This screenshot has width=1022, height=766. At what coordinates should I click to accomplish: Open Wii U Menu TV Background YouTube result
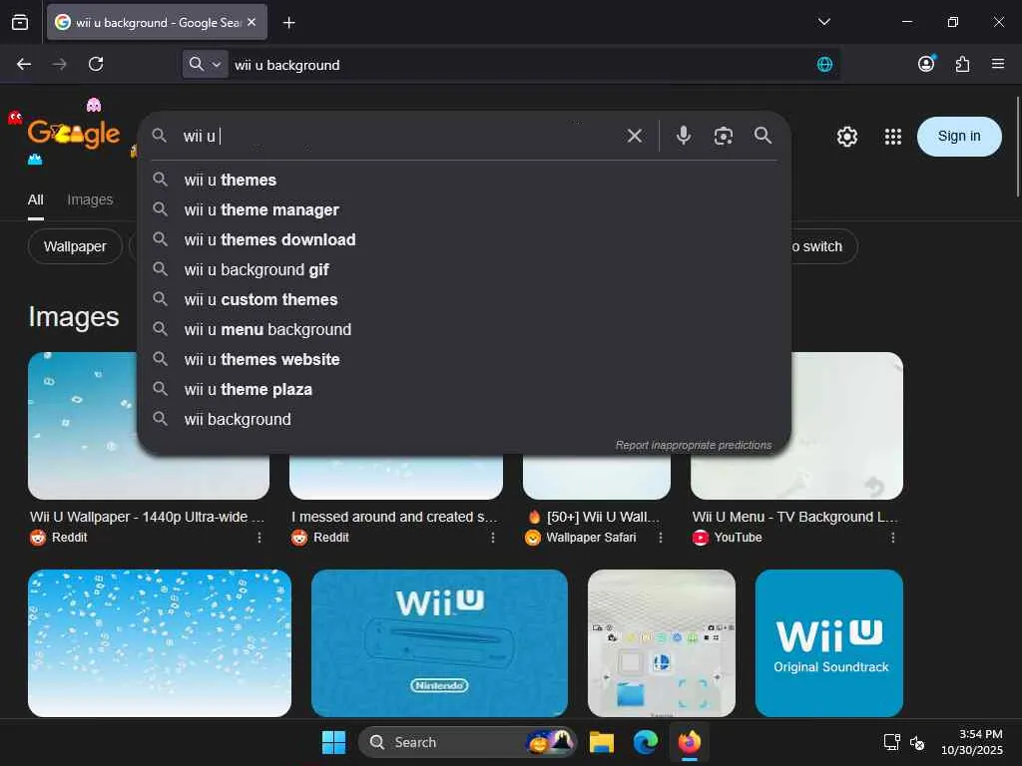pyautogui.click(x=794, y=517)
